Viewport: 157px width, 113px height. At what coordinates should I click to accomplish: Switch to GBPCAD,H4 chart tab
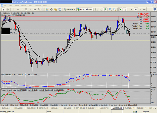coord(56,108)
